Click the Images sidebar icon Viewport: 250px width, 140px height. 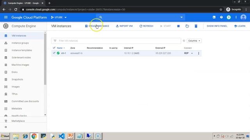coord(6,87)
